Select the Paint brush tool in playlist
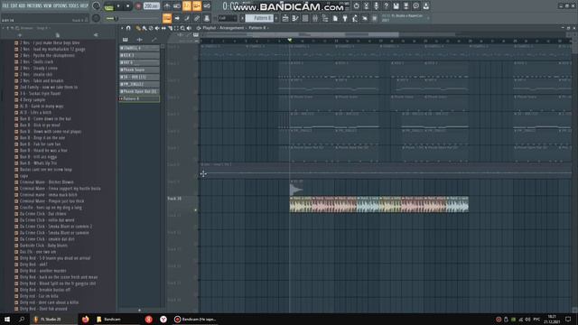This screenshot has width=578, height=325. [x=144, y=28]
